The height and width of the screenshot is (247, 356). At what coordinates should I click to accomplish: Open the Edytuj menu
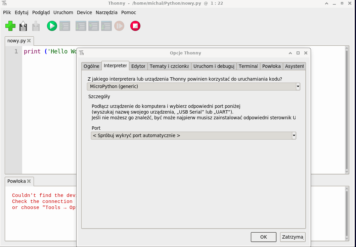(21, 12)
